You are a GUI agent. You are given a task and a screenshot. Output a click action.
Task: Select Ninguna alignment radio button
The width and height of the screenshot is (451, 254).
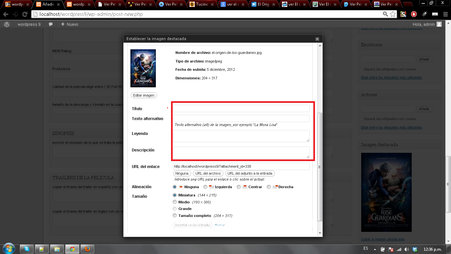(x=175, y=187)
